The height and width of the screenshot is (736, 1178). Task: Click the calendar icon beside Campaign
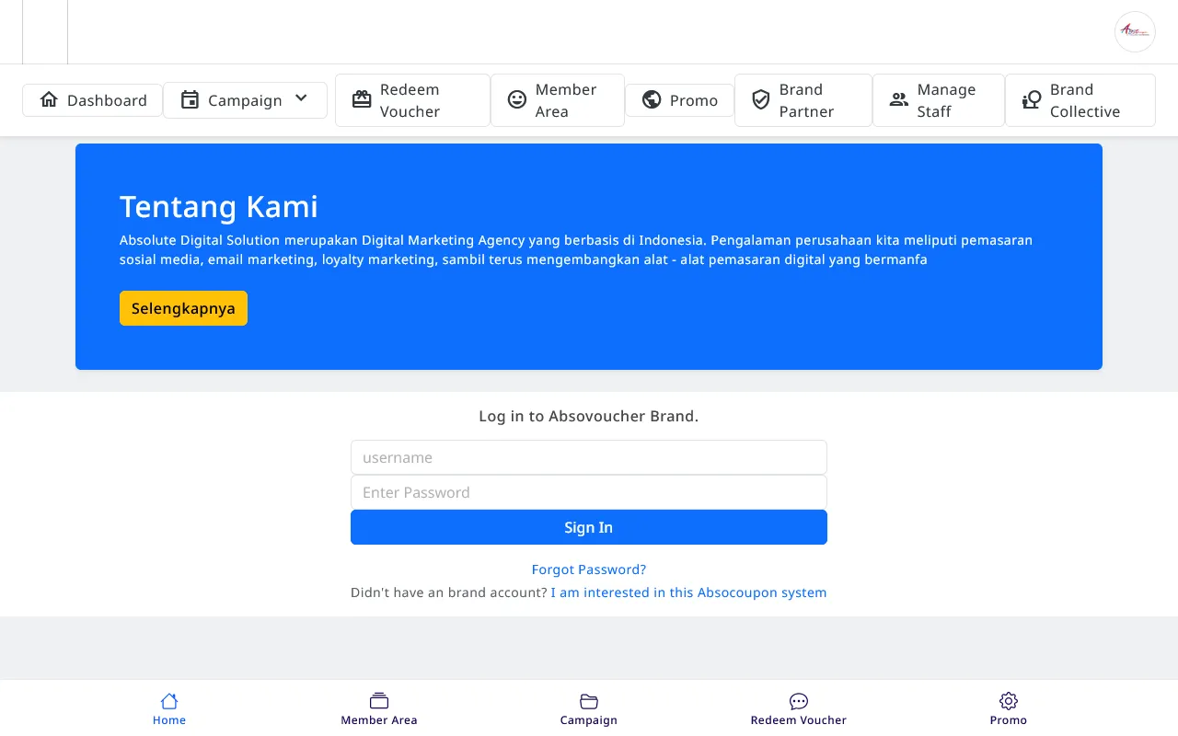(190, 100)
